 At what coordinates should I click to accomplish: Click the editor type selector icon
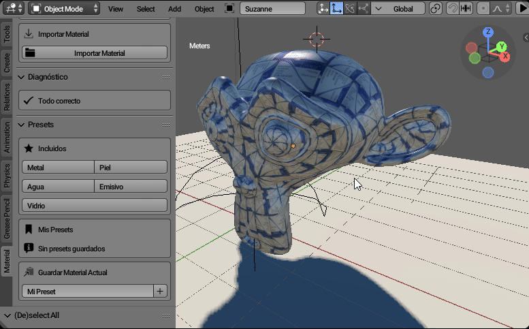point(14,9)
